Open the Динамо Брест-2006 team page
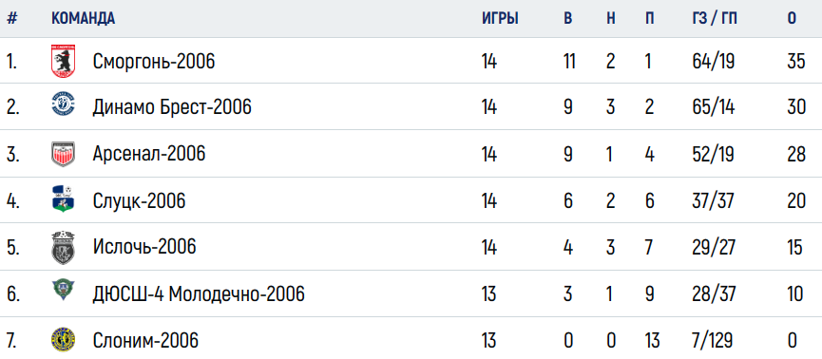The image size is (822, 359). (172, 107)
